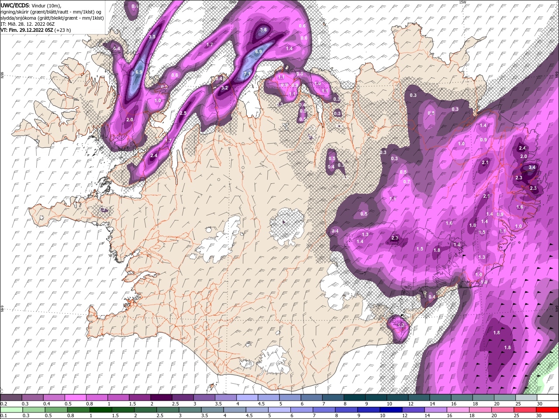This screenshot has height=419, width=559.
Task: Click the 3.5 value label on the map
Action: (x=152, y=37)
